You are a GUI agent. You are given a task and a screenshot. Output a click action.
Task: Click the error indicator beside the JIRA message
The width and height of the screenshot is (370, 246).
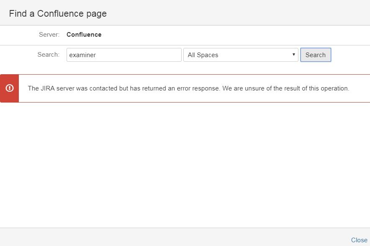[9, 88]
